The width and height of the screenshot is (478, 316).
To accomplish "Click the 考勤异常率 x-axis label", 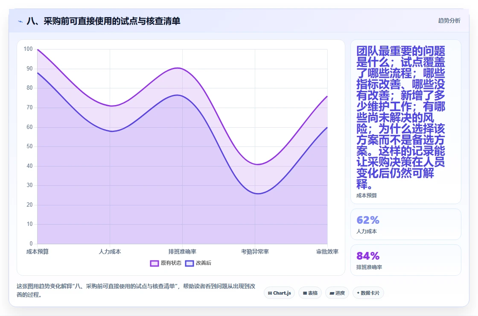I will [255, 252].
